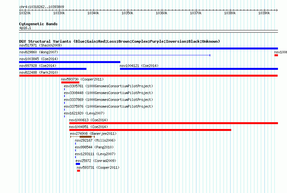Select the small blue esv25972 gain bar
The width and height of the screenshot is (287, 193).
[78, 164]
